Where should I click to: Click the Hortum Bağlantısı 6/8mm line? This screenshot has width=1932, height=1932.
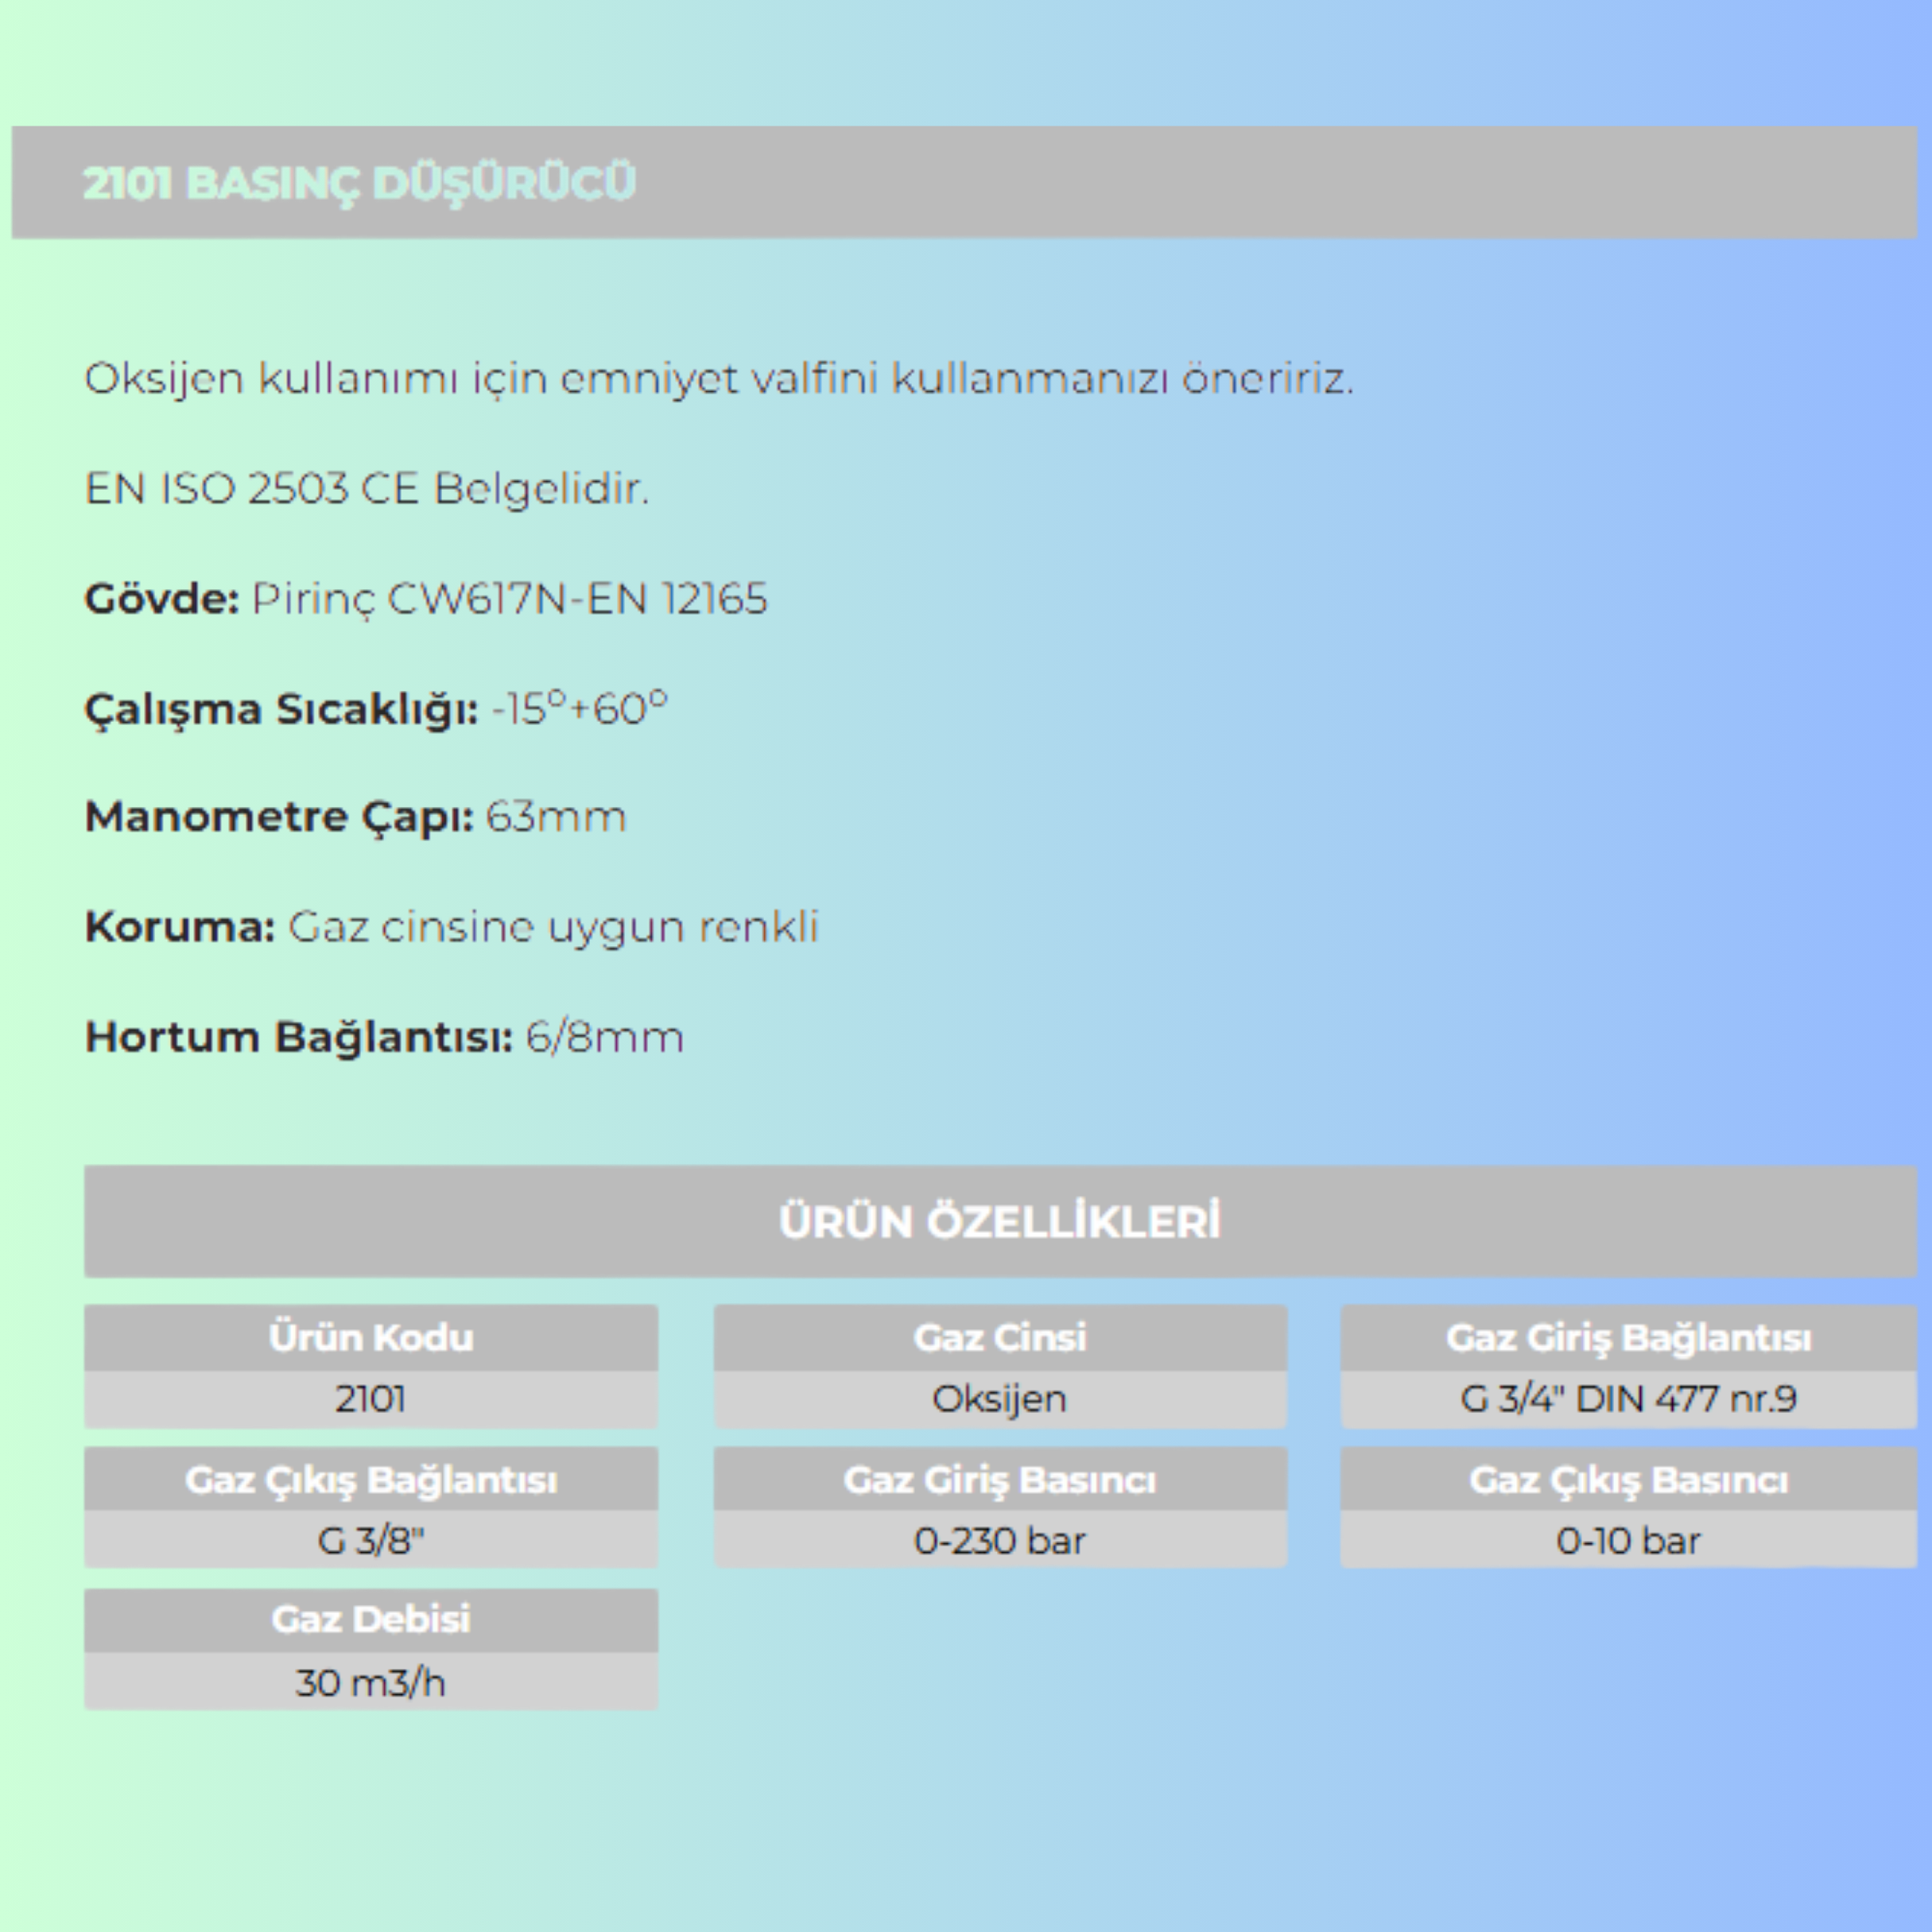coord(385,1037)
